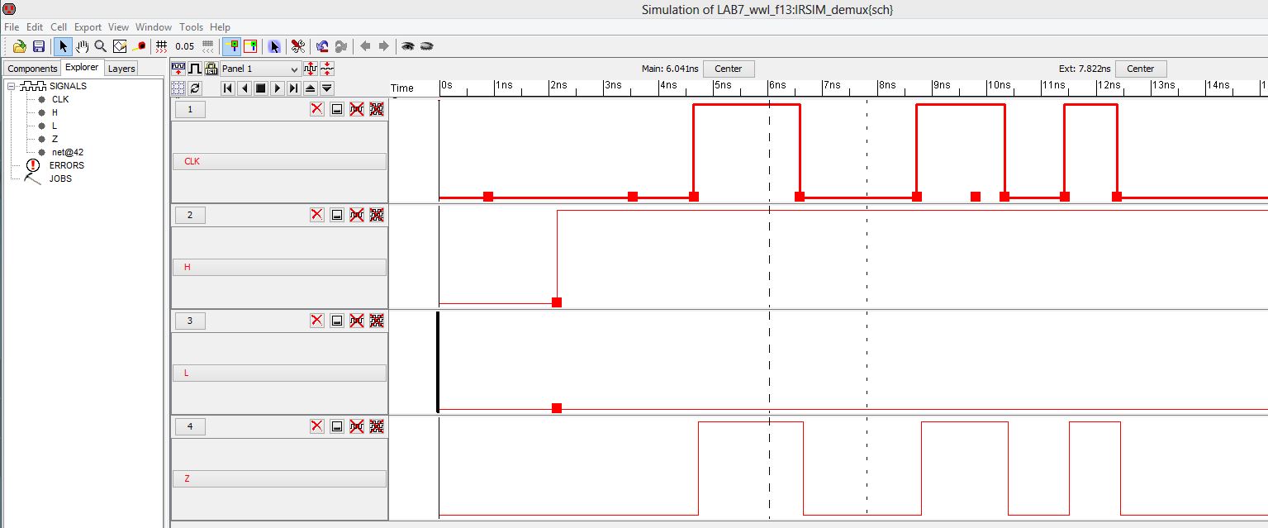
Task: Select the JOBS tree item
Action: [60, 178]
